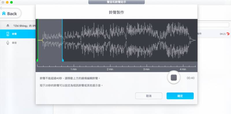231x114 pixels.
Task: Click the 2 min mark on timeline ruler
Action: click(x=110, y=69)
